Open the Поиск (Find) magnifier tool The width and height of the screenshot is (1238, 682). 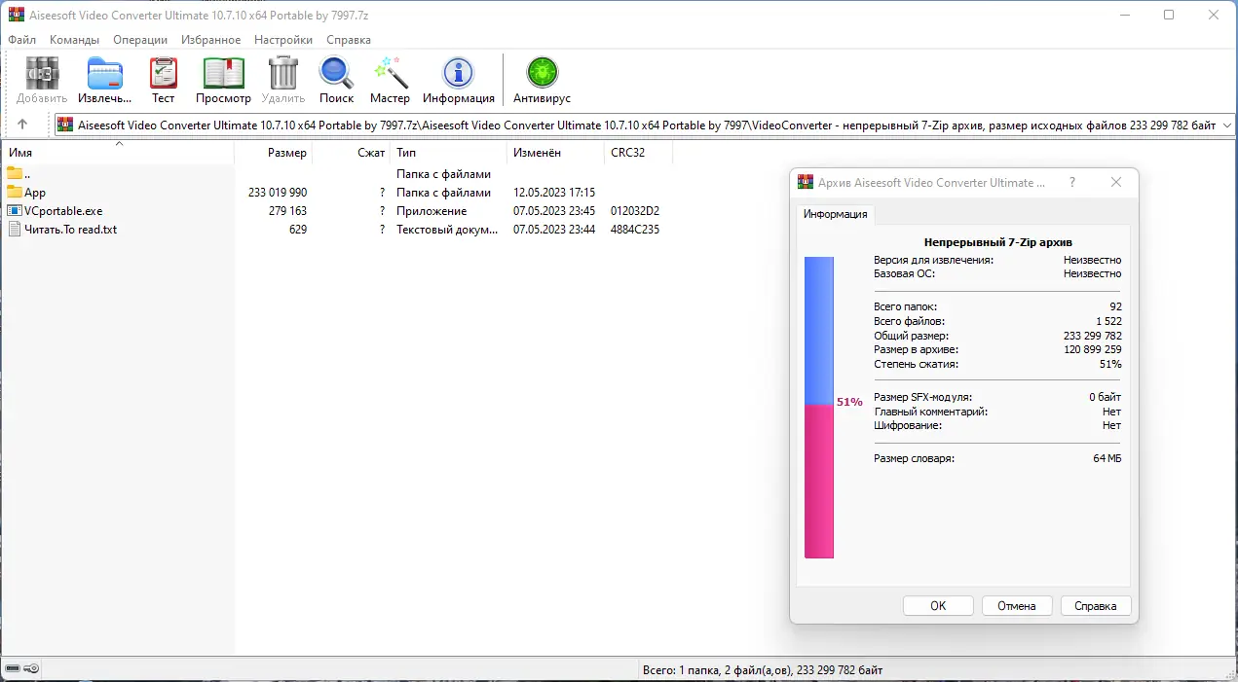pos(336,73)
